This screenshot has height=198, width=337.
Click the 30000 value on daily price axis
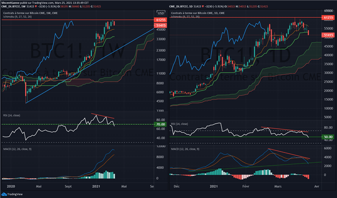(x=328, y=73)
